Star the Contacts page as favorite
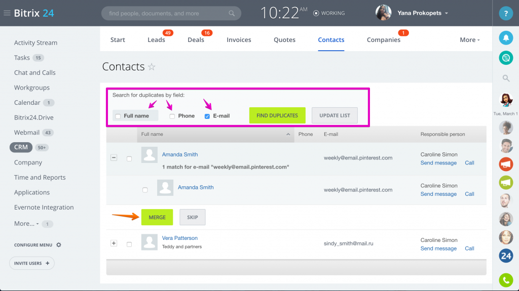Image resolution: width=519 pixels, height=291 pixels. tap(152, 67)
